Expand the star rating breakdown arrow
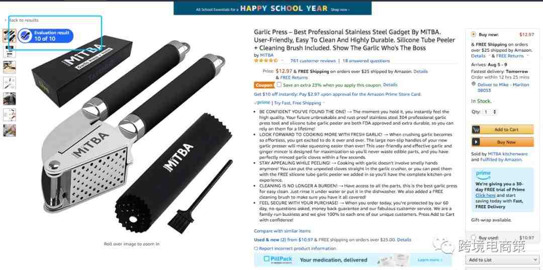The height and width of the screenshot is (270, 543). tap(282, 61)
